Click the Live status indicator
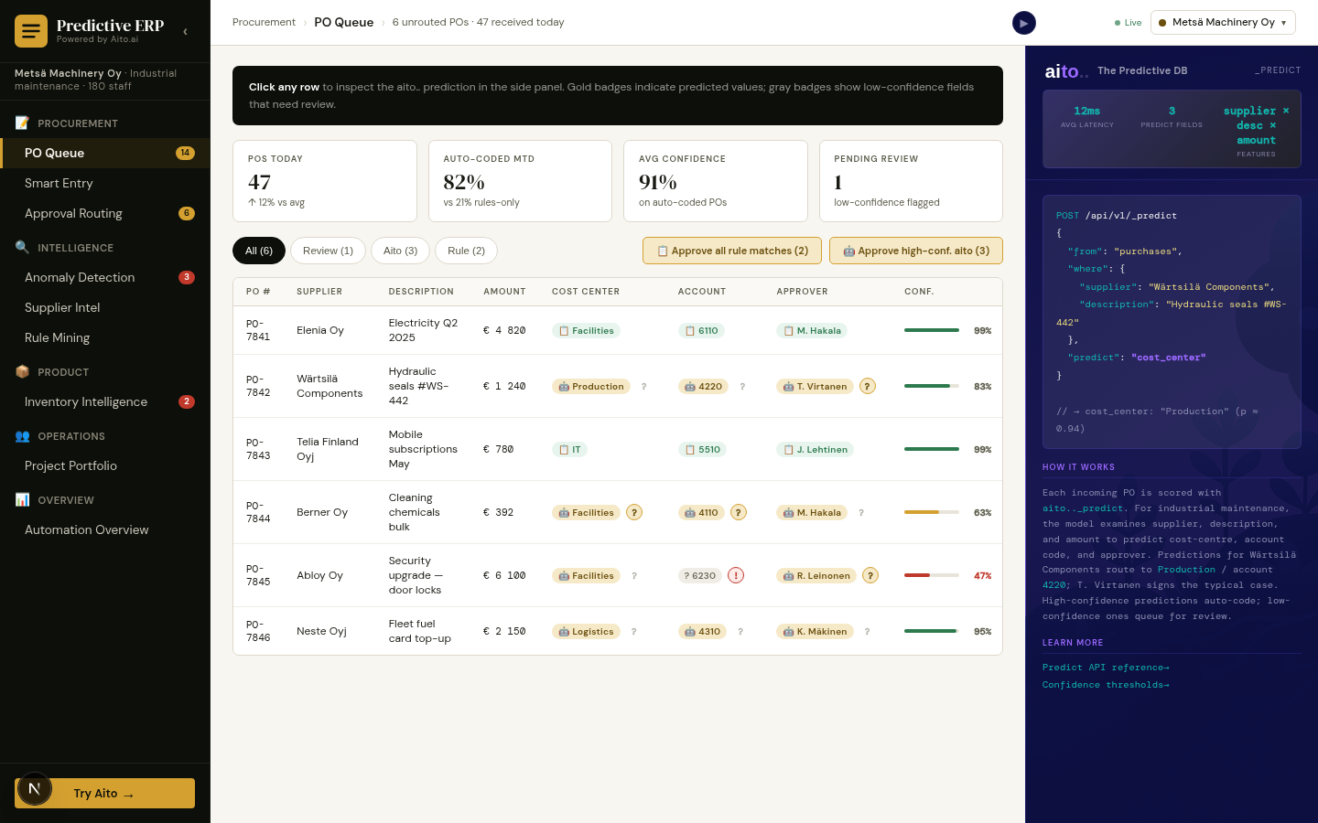 click(1128, 23)
